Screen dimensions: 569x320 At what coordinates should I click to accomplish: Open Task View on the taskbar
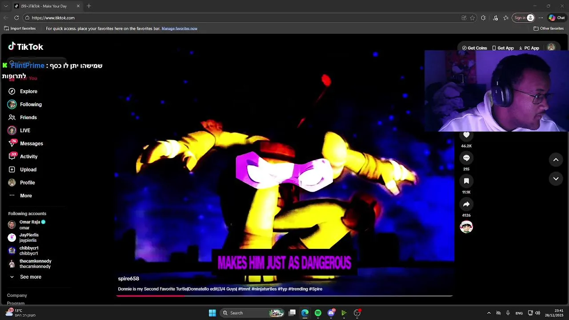click(x=292, y=313)
